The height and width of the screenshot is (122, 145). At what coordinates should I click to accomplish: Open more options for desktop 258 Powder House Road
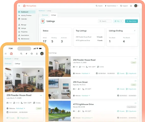coord(136,59)
